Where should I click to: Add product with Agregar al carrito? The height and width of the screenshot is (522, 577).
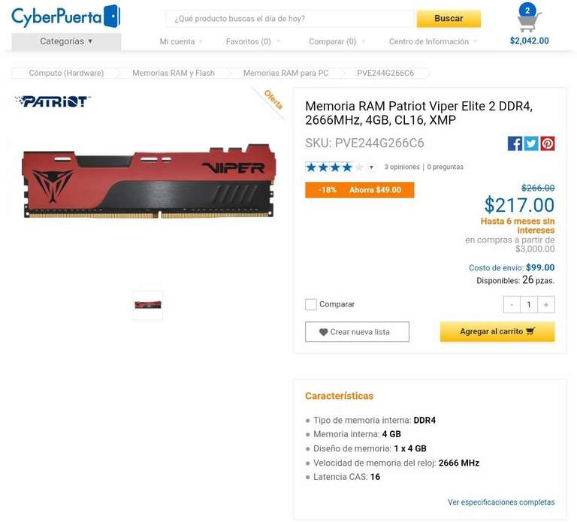497,331
